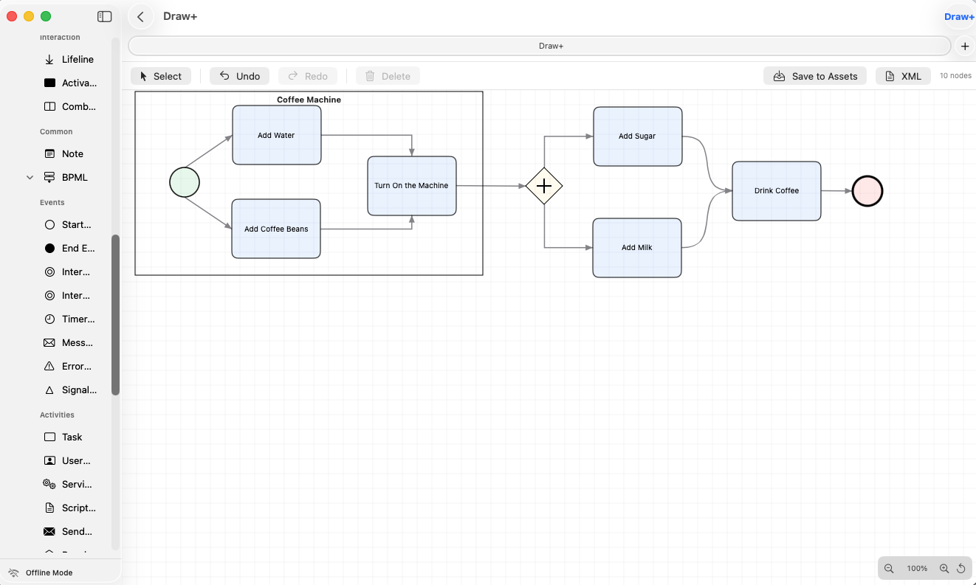
Task: Pick the Timer event shape
Action: tap(69, 319)
